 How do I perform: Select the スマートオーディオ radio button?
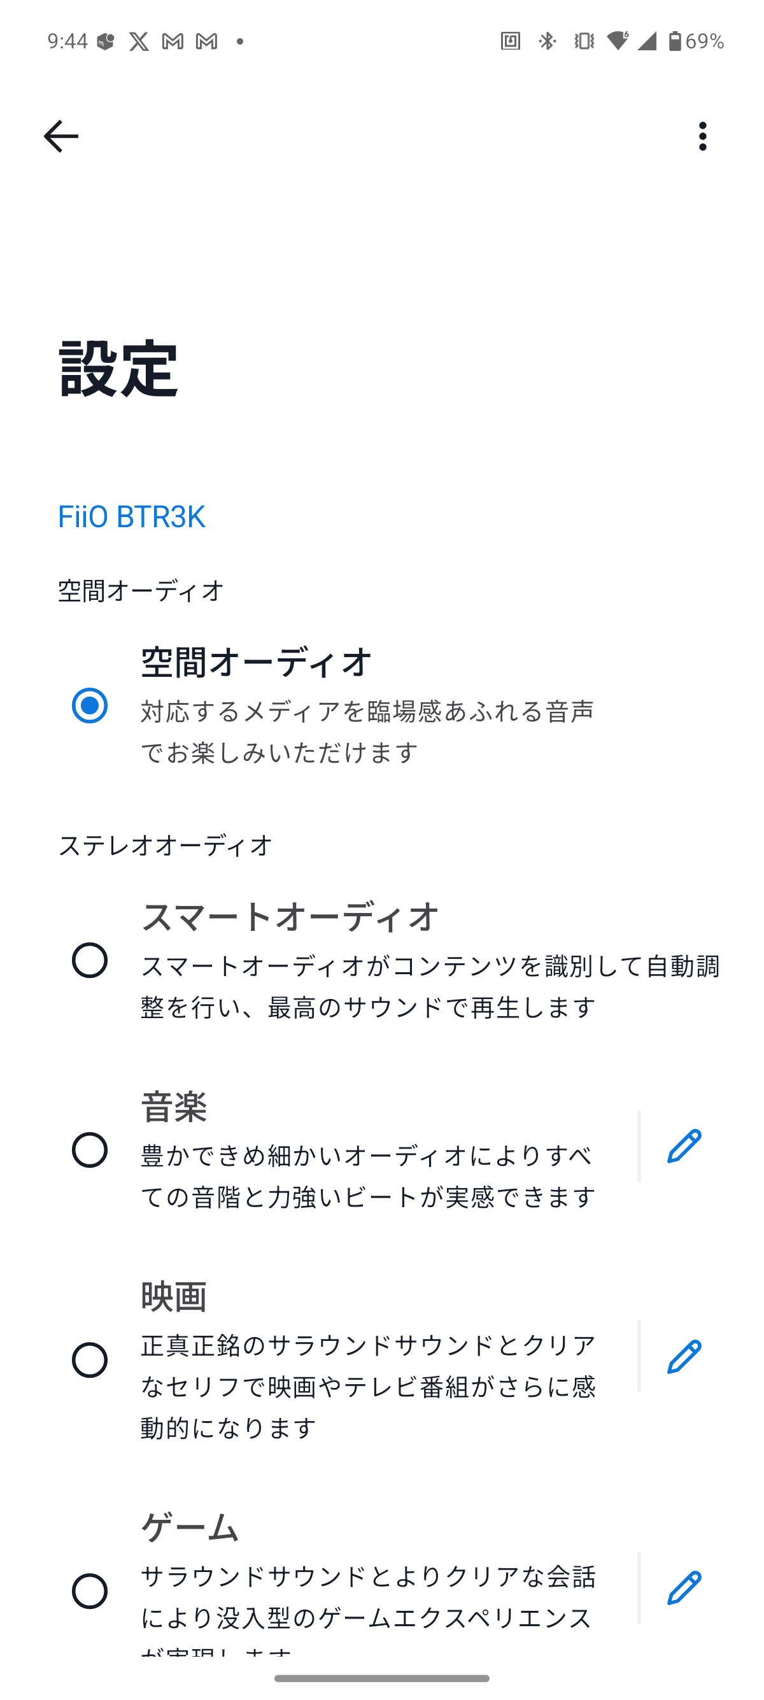click(x=90, y=960)
